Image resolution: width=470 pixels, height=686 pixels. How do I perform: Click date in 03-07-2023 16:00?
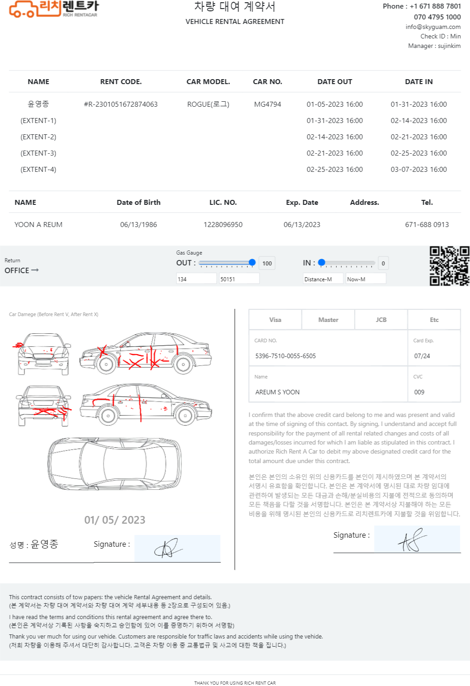pos(419,169)
